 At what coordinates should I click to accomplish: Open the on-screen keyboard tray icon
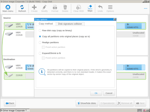pyautogui.click(x=140, y=111)
